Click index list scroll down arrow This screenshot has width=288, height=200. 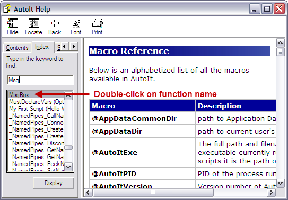68,167
